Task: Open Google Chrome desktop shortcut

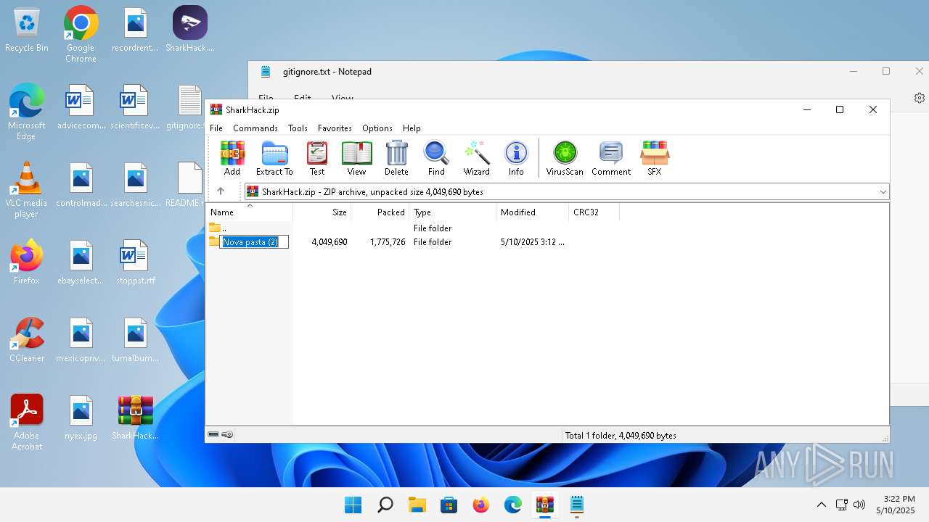Action: 81,34
